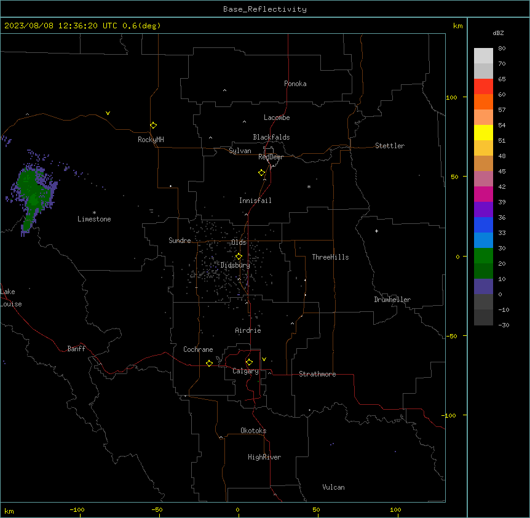Image resolution: width=530 pixels, height=518 pixels.
Task: Click the Didsbury town label
Action: 235,265
